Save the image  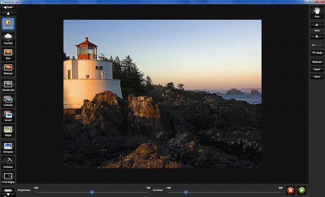(x=317, y=77)
